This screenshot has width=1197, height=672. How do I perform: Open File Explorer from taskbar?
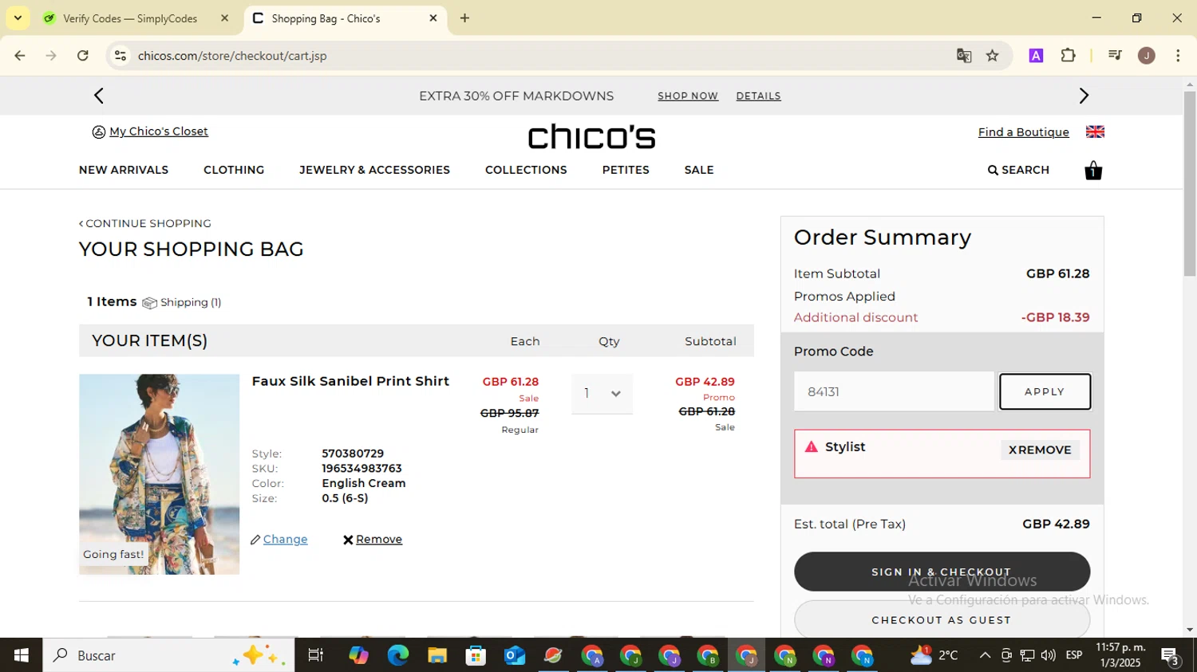point(437,655)
